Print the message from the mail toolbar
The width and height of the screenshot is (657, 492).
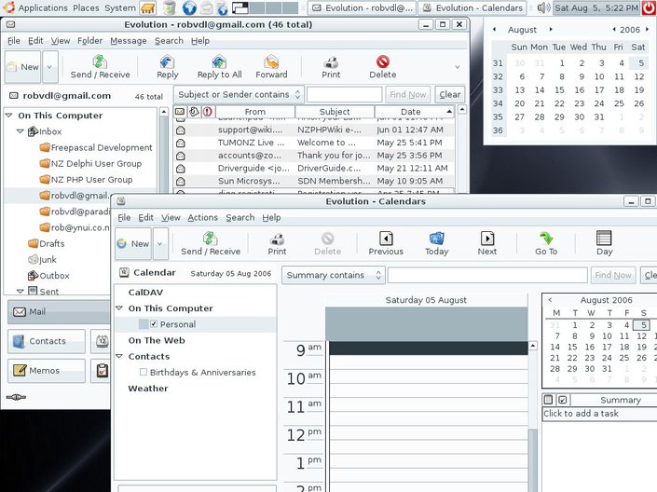331,67
